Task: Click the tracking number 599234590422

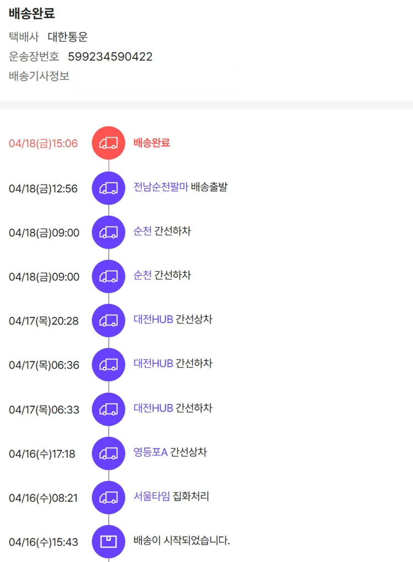Action: click(x=110, y=56)
